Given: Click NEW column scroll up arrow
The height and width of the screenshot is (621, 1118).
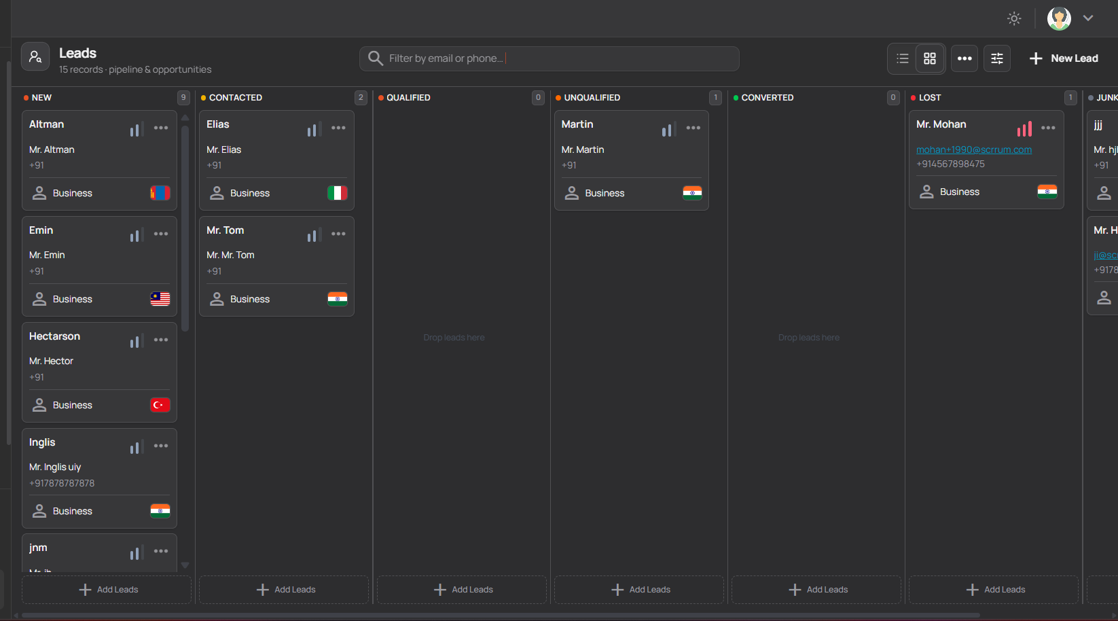Looking at the screenshot, I should tap(185, 117).
